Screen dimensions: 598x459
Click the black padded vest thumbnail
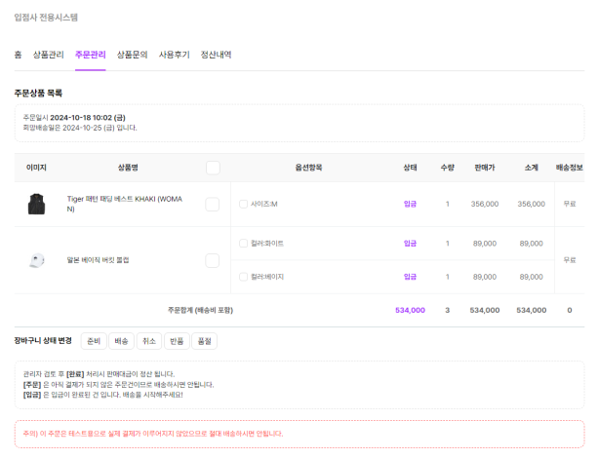tap(37, 205)
